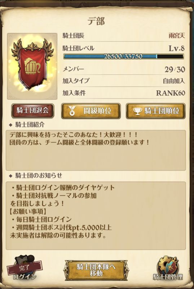This screenshot has width=194, height=289.
Task: Tap the red beer mug guild emblem
Action: tap(32, 66)
